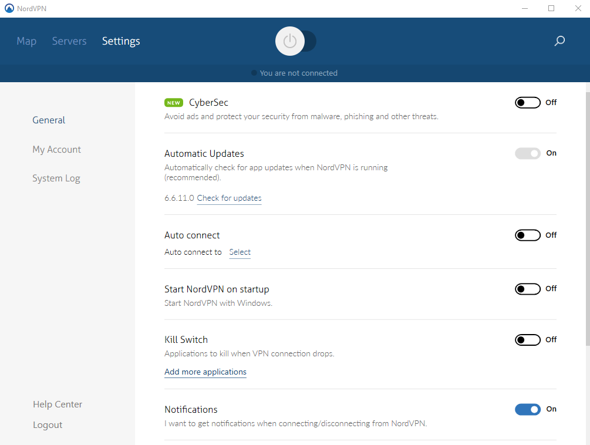The image size is (590, 445).
Task: Click the Check for updates link
Action: (229, 198)
